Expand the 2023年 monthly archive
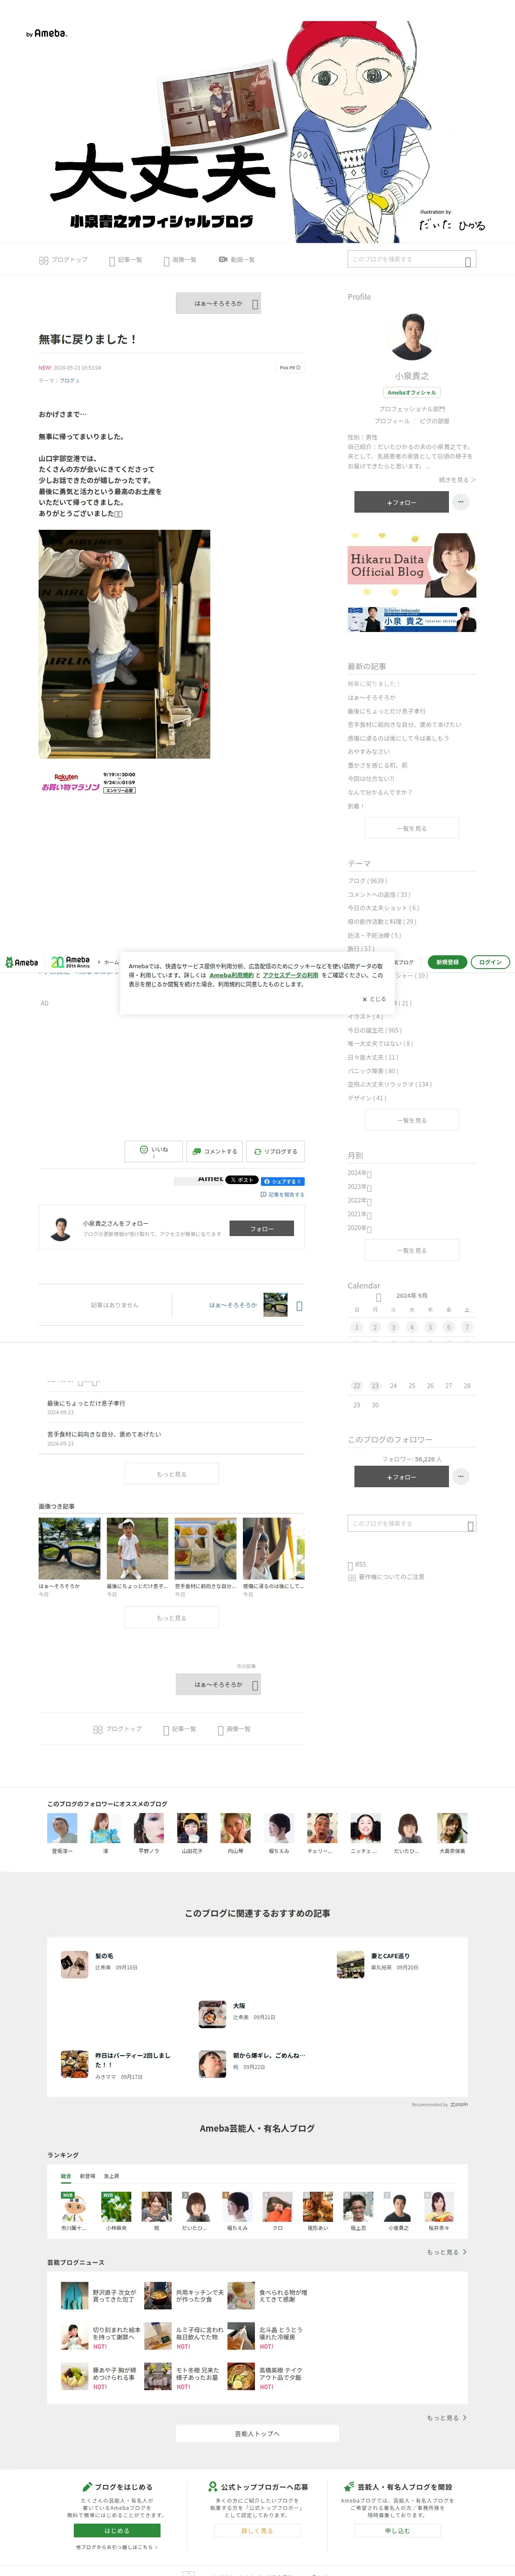This screenshot has width=515, height=2576. click(359, 1187)
